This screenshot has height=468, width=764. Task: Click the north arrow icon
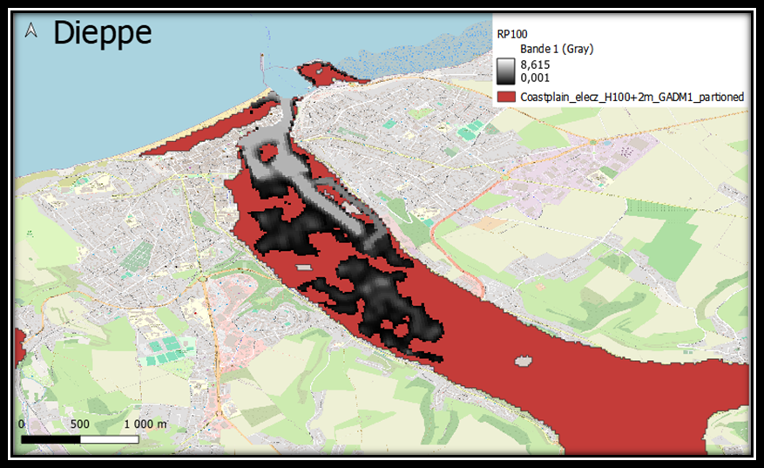(31, 31)
